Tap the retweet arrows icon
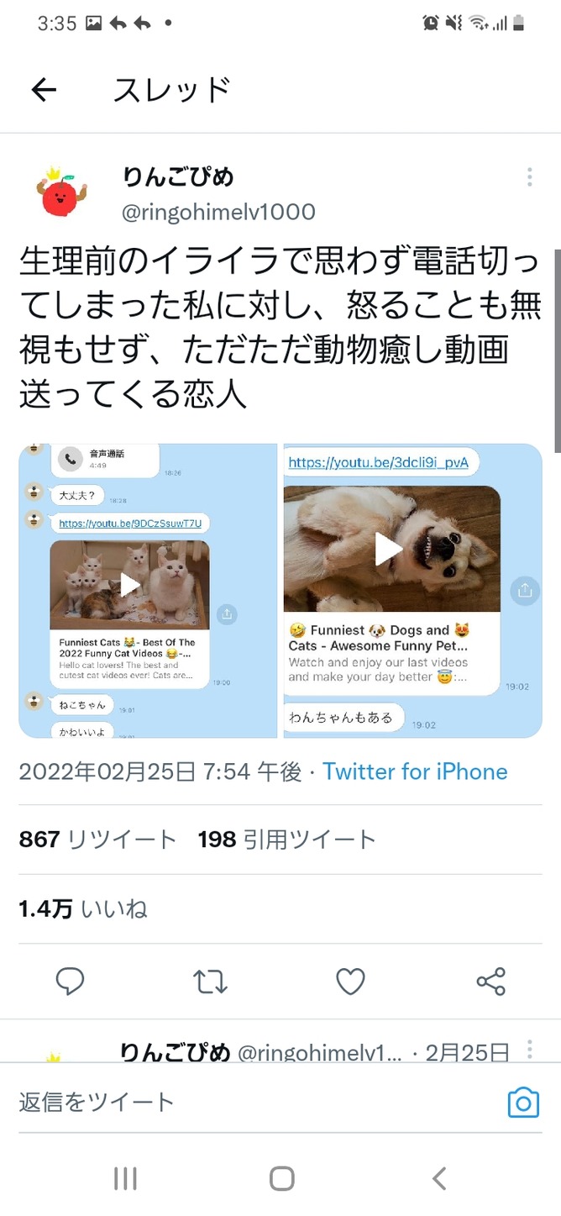The width and height of the screenshot is (561, 1216). 210,981
